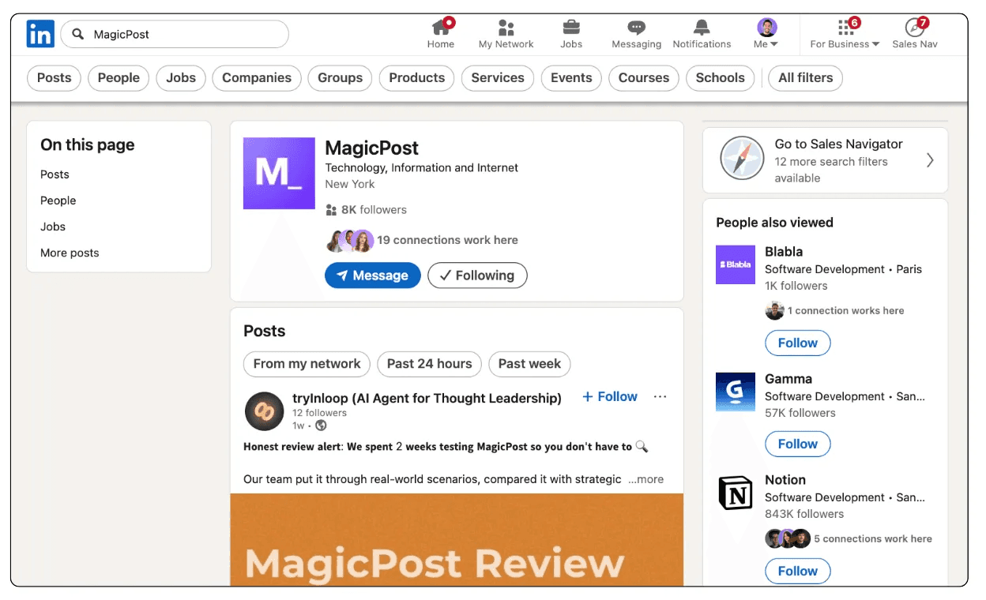Click the search magnifier icon
This screenshot has width=986, height=600.
(x=77, y=34)
